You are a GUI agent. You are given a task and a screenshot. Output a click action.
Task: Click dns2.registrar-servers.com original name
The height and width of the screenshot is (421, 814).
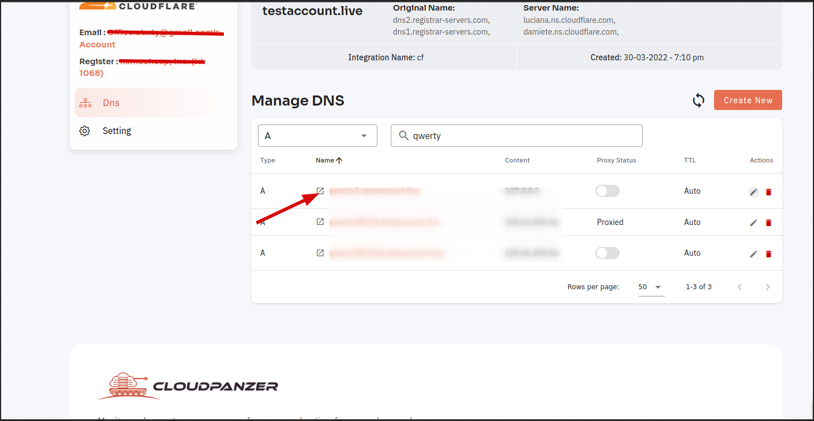tap(442, 20)
